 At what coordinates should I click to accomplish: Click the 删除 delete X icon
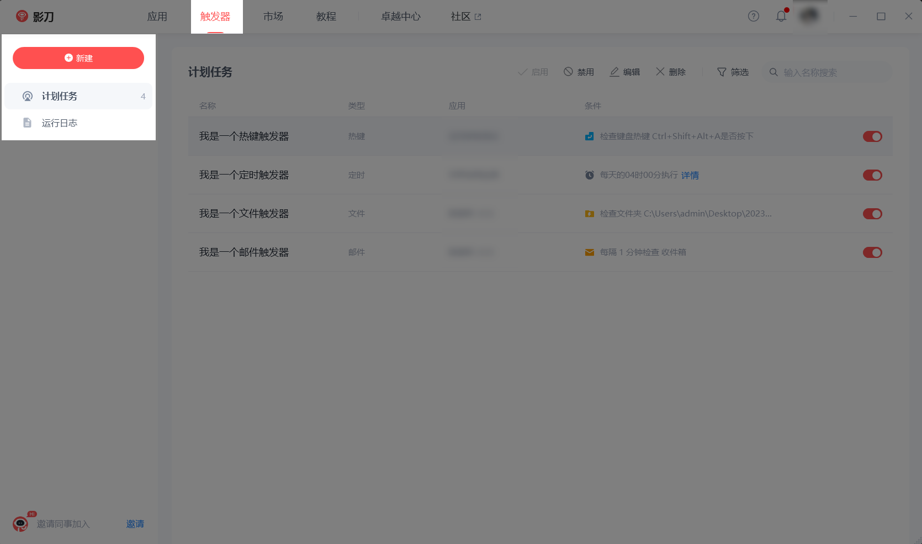(x=660, y=72)
